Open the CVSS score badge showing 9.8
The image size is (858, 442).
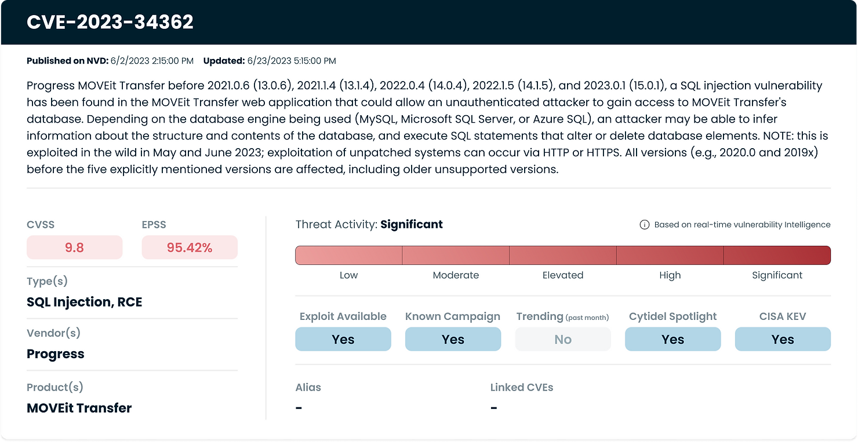(74, 247)
